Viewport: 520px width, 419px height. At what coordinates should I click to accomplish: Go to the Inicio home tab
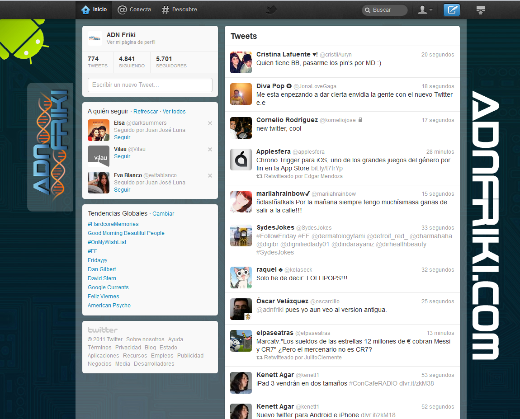(94, 9)
